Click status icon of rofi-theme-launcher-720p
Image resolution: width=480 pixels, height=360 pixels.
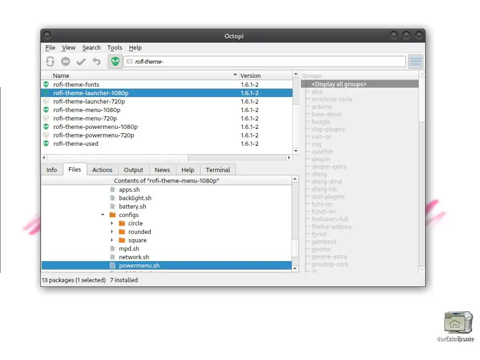[46, 101]
